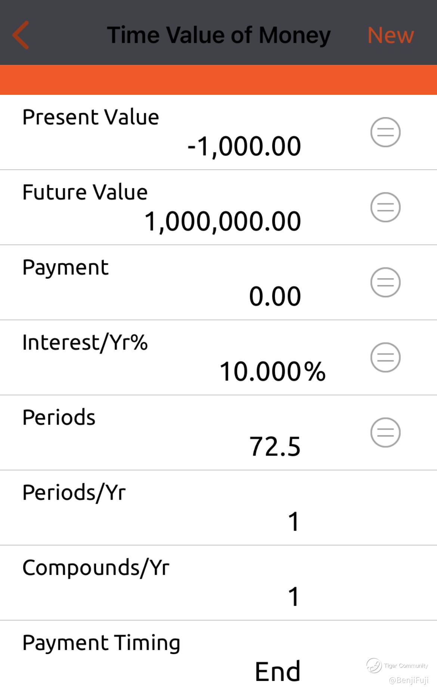The height and width of the screenshot is (690, 437).
Task: Edit the Present Value amount -1,000.00
Action: point(244,146)
